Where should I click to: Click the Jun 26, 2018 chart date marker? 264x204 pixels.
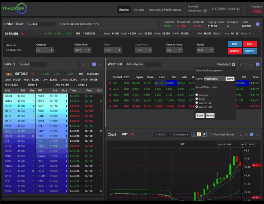225,144
